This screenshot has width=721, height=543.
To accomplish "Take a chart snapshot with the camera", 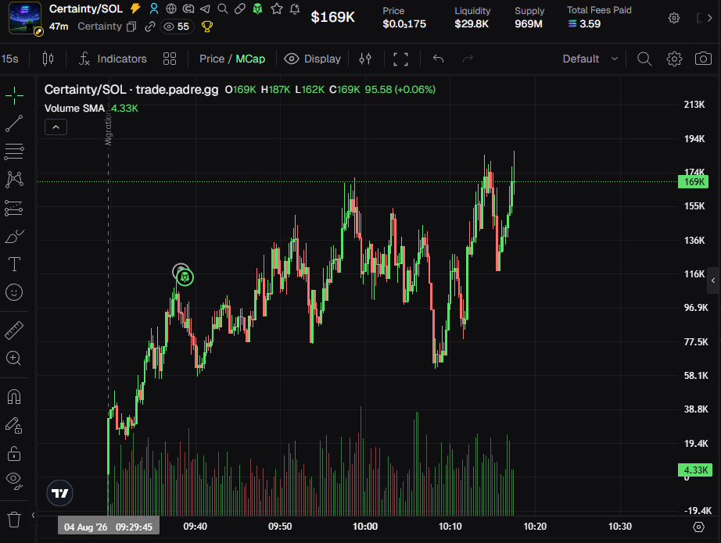I will point(703,59).
